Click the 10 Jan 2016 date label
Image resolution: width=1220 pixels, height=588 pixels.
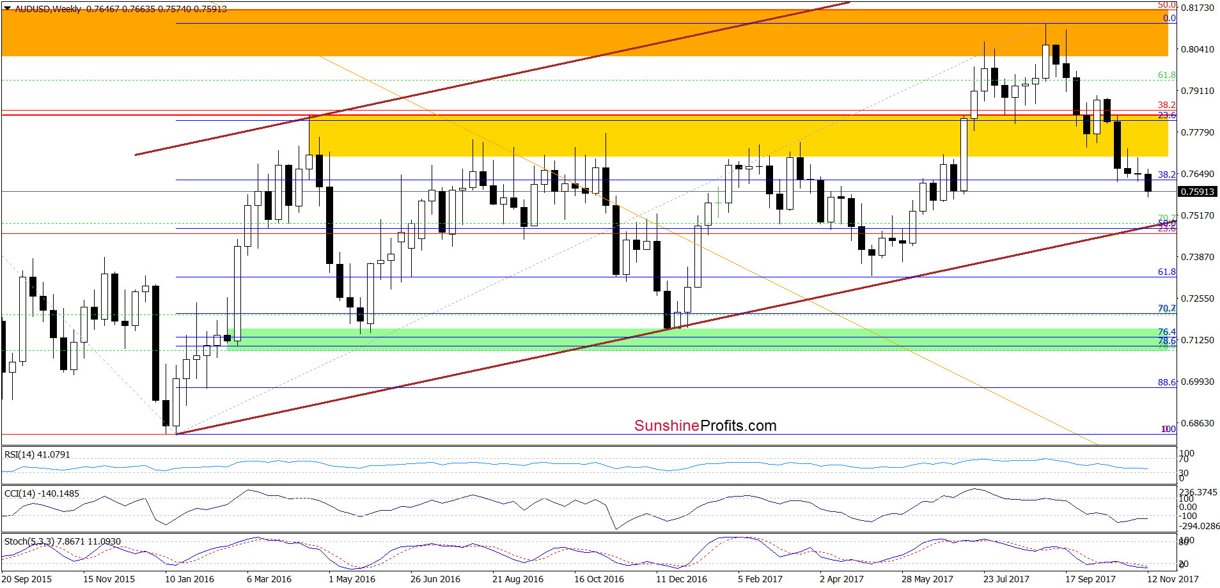pos(189,579)
